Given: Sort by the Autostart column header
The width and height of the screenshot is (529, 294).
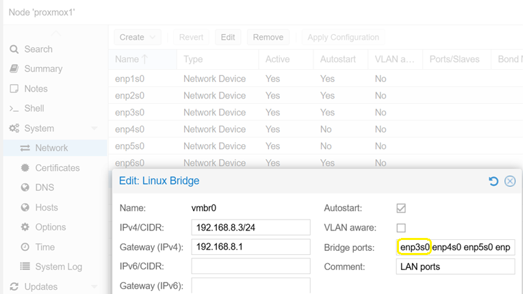Looking at the screenshot, I should click(341, 59).
